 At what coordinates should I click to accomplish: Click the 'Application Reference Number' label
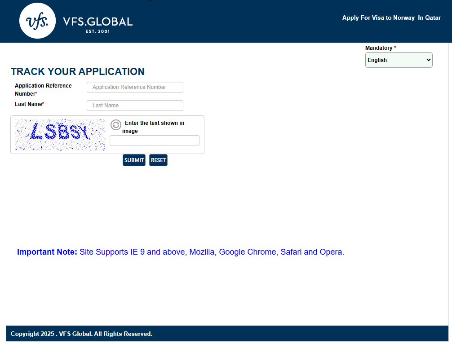coord(43,90)
